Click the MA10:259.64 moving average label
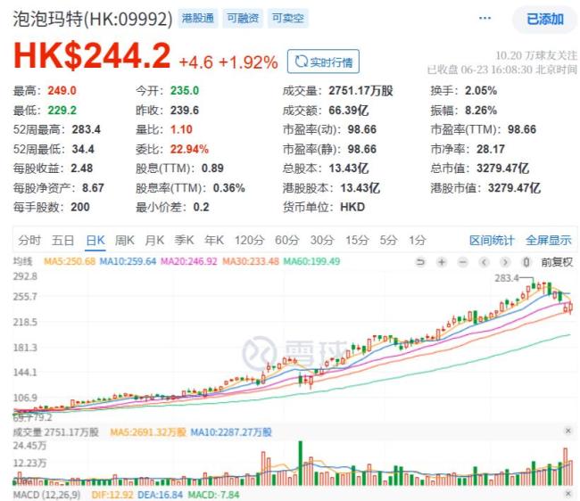This screenshot has height=501, width=580. click(128, 261)
